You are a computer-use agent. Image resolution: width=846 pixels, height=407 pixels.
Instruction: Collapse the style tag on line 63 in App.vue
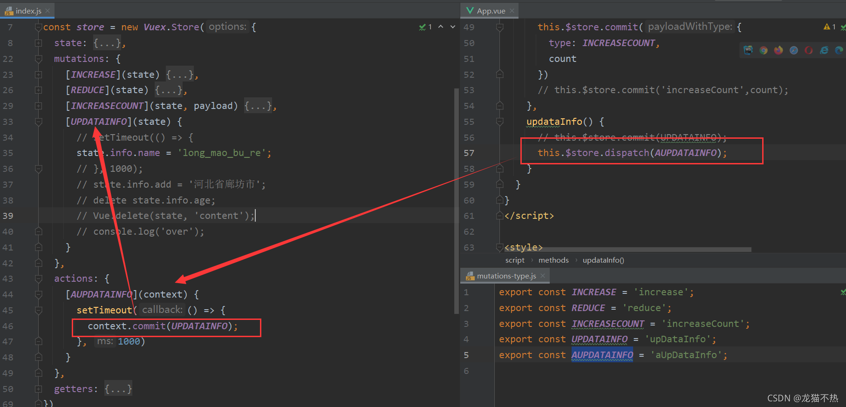(500, 247)
